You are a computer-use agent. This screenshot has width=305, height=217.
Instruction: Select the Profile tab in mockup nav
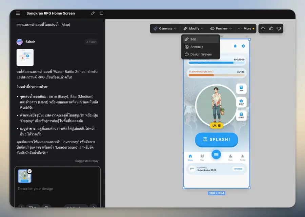pyautogui.click(x=243, y=157)
